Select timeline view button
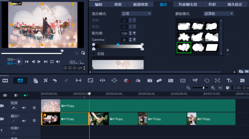The width and height of the screenshot is (249, 139). point(20,81)
